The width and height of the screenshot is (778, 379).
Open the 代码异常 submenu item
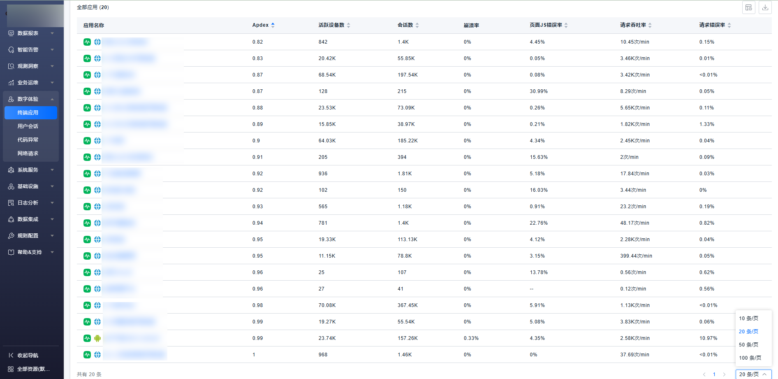(28, 140)
